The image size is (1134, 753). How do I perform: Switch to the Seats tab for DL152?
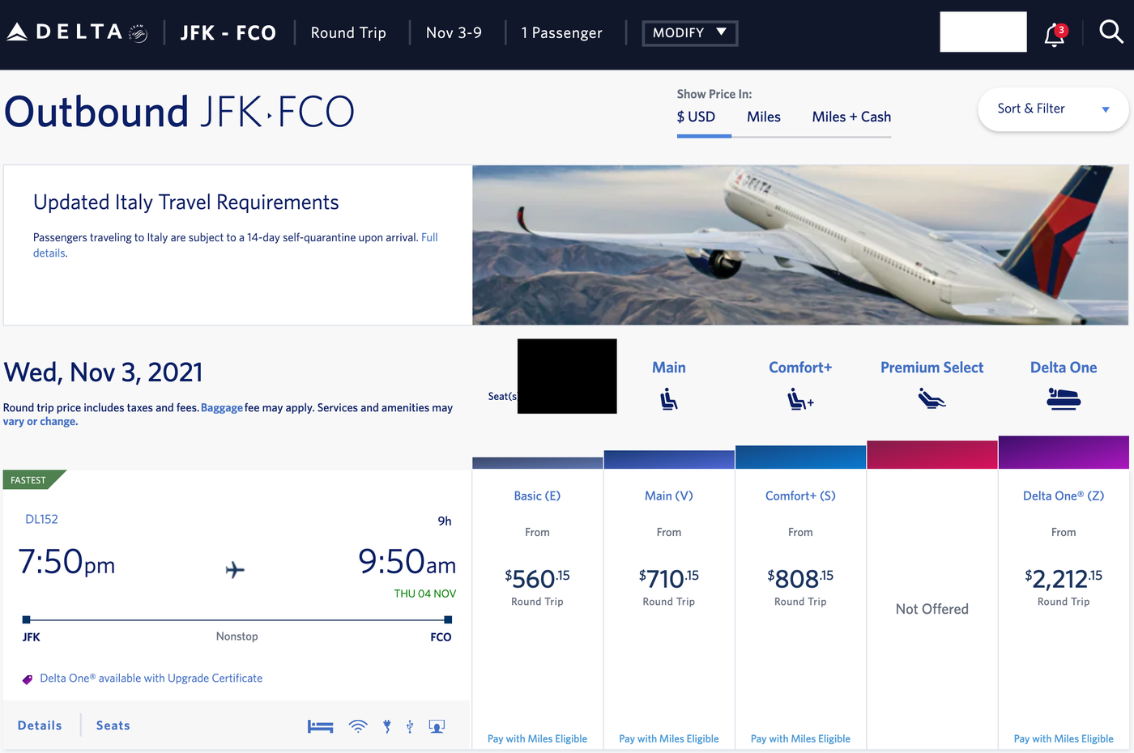pos(112,725)
